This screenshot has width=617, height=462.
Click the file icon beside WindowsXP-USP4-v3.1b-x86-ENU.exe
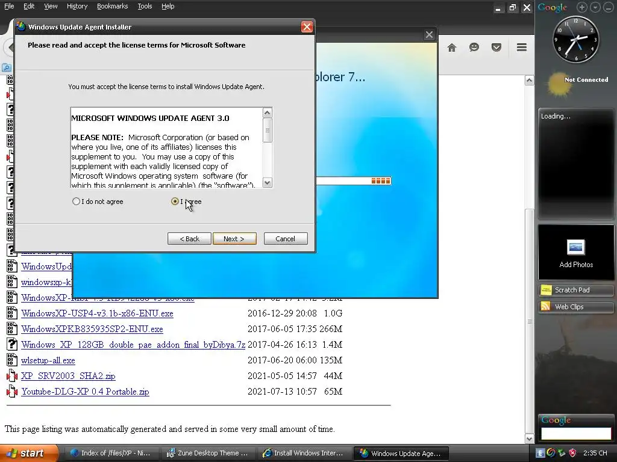tap(12, 313)
